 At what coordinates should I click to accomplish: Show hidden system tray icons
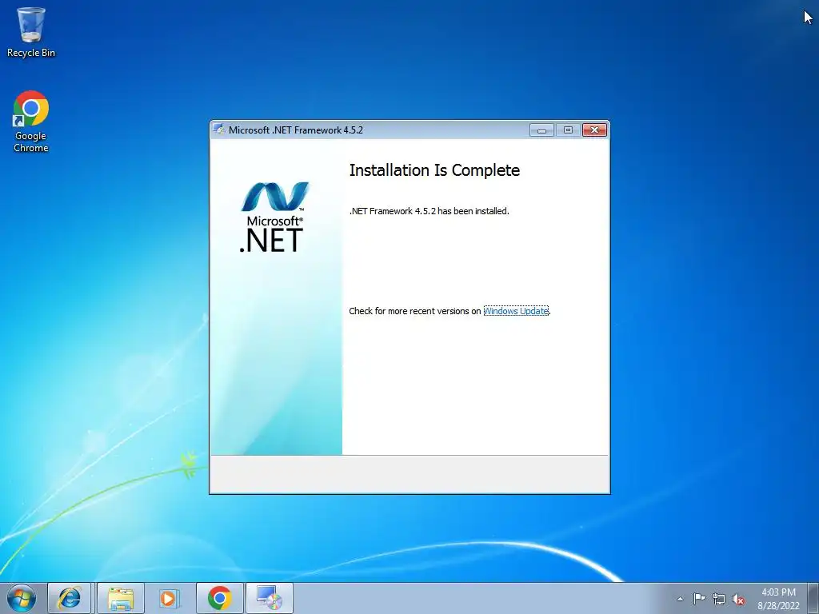tap(680, 599)
